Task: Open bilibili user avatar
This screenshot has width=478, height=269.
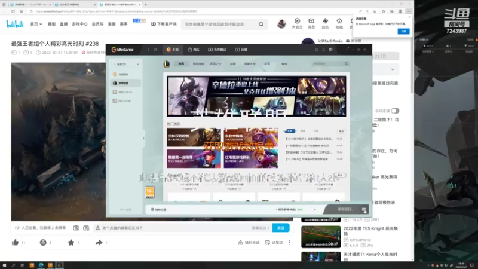Action: pos(281,24)
